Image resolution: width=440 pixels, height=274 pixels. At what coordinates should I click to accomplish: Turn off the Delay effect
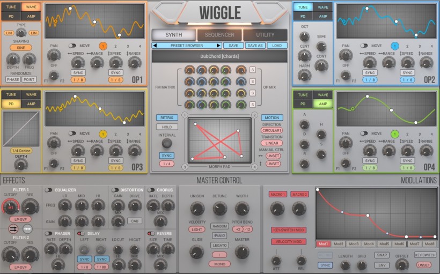click(x=80, y=233)
